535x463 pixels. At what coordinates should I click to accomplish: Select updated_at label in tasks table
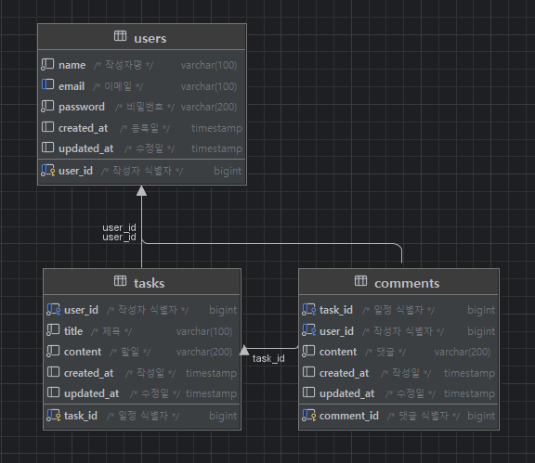pos(91,393)
